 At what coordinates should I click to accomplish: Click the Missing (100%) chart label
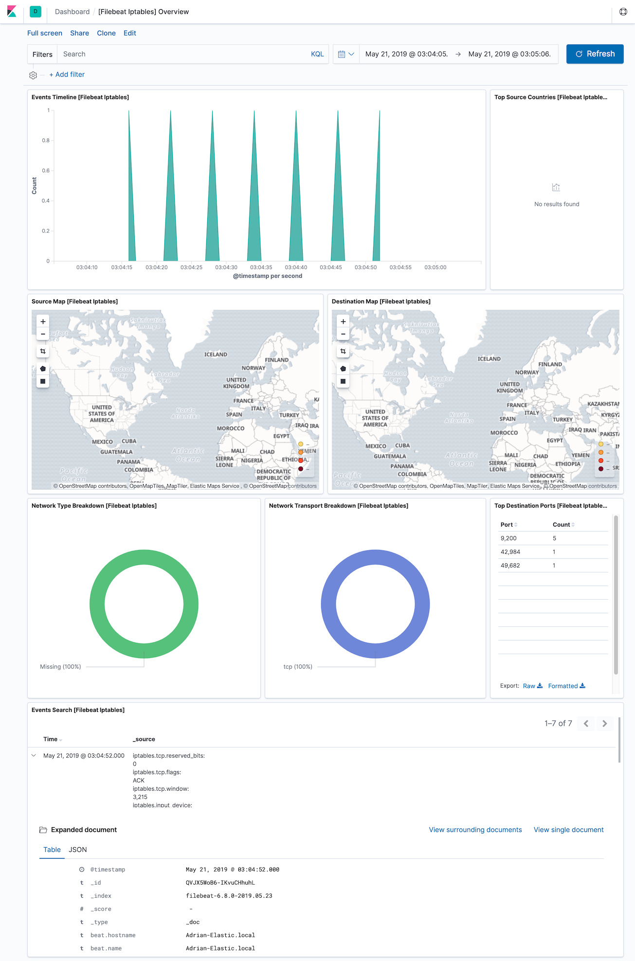click(60, 667)
